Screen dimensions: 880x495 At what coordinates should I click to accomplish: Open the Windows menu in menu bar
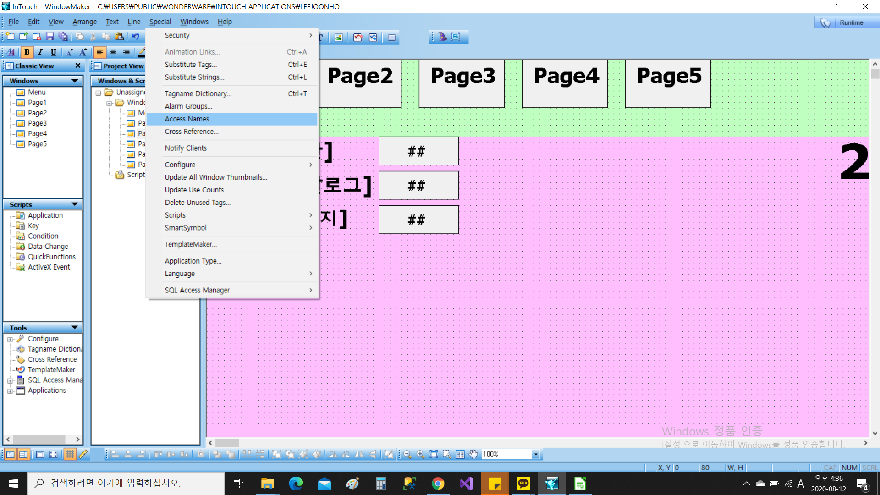tap(194, 22)
